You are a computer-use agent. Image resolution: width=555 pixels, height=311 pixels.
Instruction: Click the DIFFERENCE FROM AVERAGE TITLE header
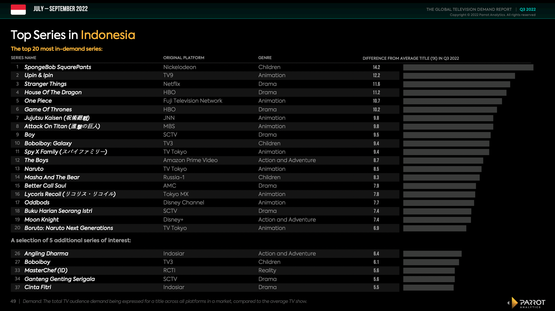click(411, 58)
